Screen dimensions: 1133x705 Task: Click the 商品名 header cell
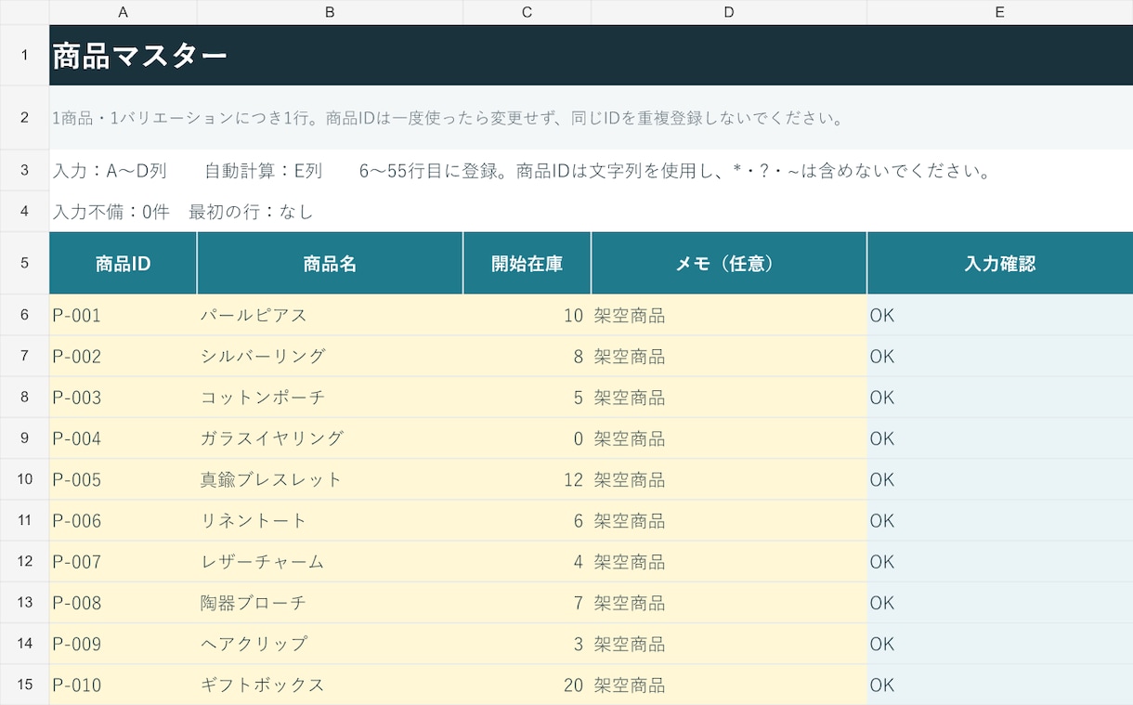(330, 264)
